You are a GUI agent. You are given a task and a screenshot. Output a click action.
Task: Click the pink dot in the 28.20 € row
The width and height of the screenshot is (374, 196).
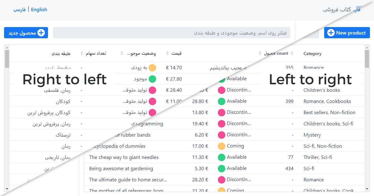(222, 180)
